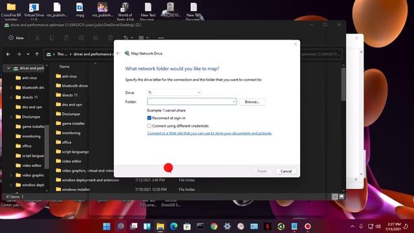Click the Browse... button
414x233 pixels.
pos(252,102)
